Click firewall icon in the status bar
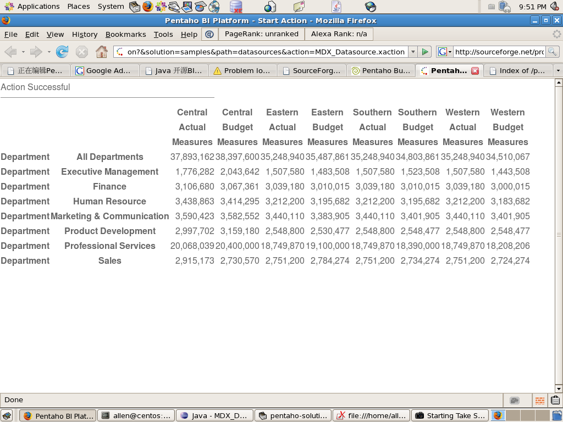The height and width of the screenshot is (422, 563). pyautogui.click(x=539, y=400)
